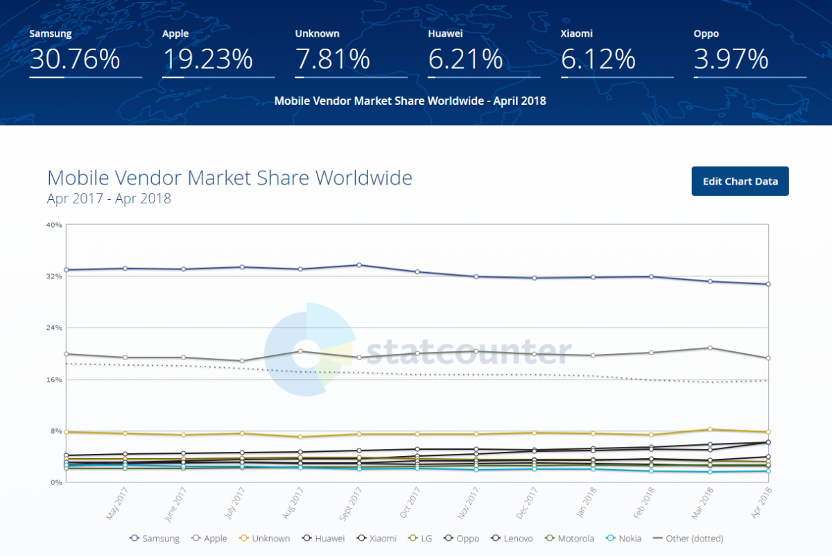The image size is (832, 556).
Task: Click the May 2017 x-axis label
Action: pyautogui.click(x=116, y=503)
